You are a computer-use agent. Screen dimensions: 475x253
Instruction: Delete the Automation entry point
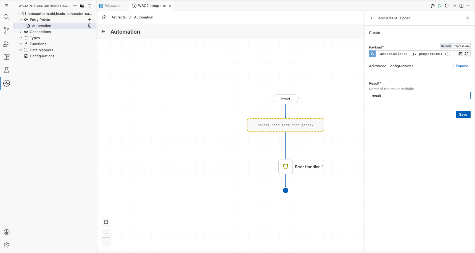90,26
